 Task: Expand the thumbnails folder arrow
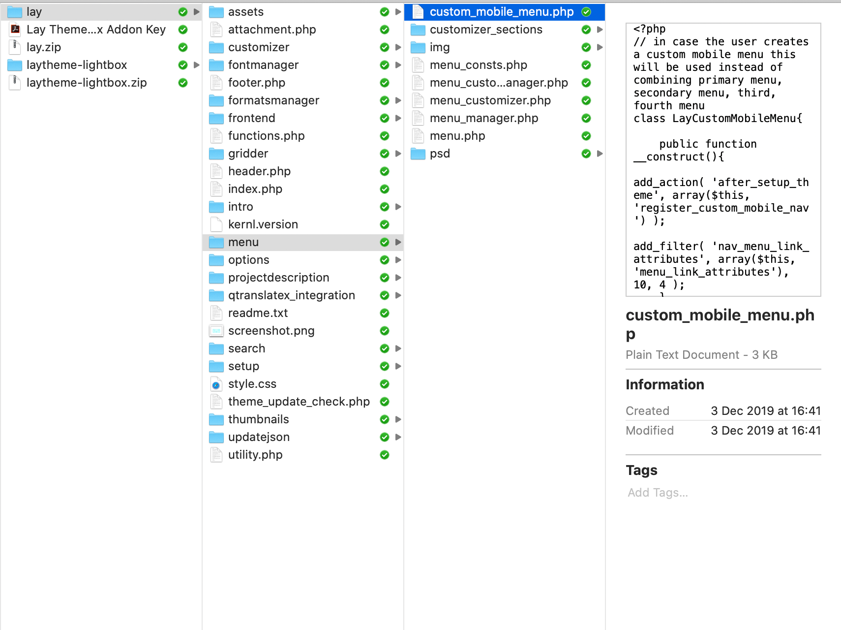[x=398, y=419]
